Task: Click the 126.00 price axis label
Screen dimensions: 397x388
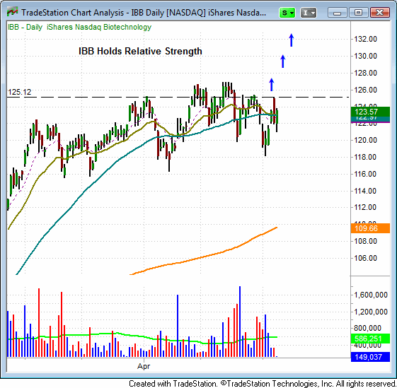Action: pos(365,90)
